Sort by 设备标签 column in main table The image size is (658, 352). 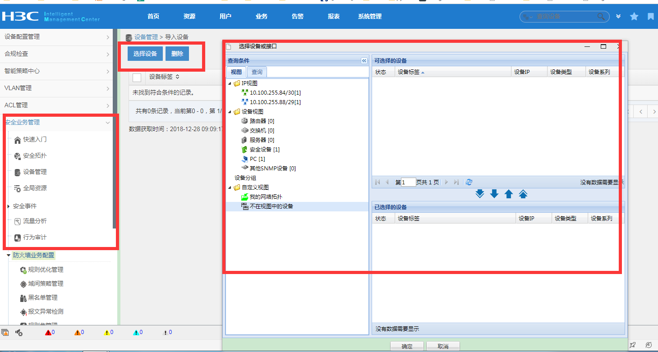pyautogui.click(x=164, y=77)
